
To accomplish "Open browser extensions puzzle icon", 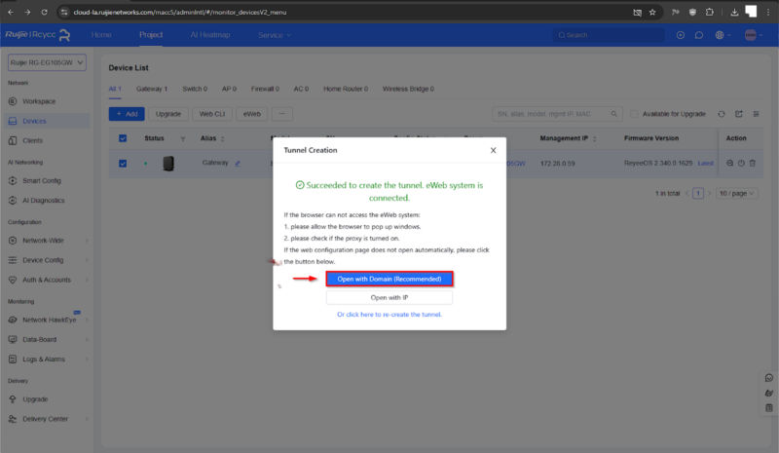I will tap(710, 12).
